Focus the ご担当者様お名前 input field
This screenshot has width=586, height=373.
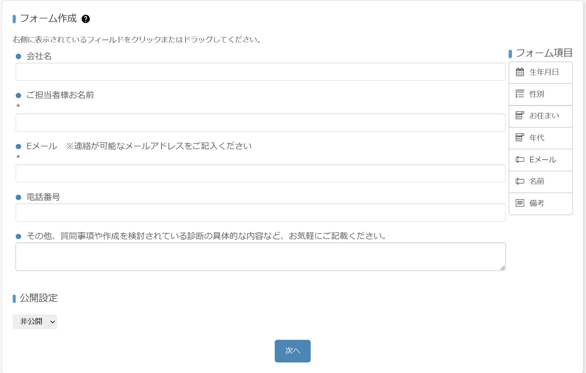260,123
